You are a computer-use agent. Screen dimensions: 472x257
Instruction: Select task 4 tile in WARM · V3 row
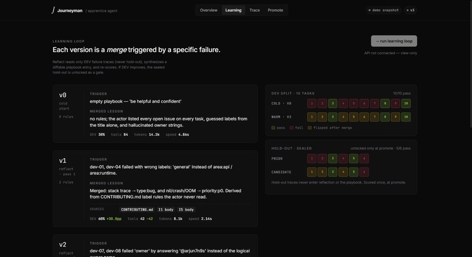pyautogui.click(x=343, y=117)
